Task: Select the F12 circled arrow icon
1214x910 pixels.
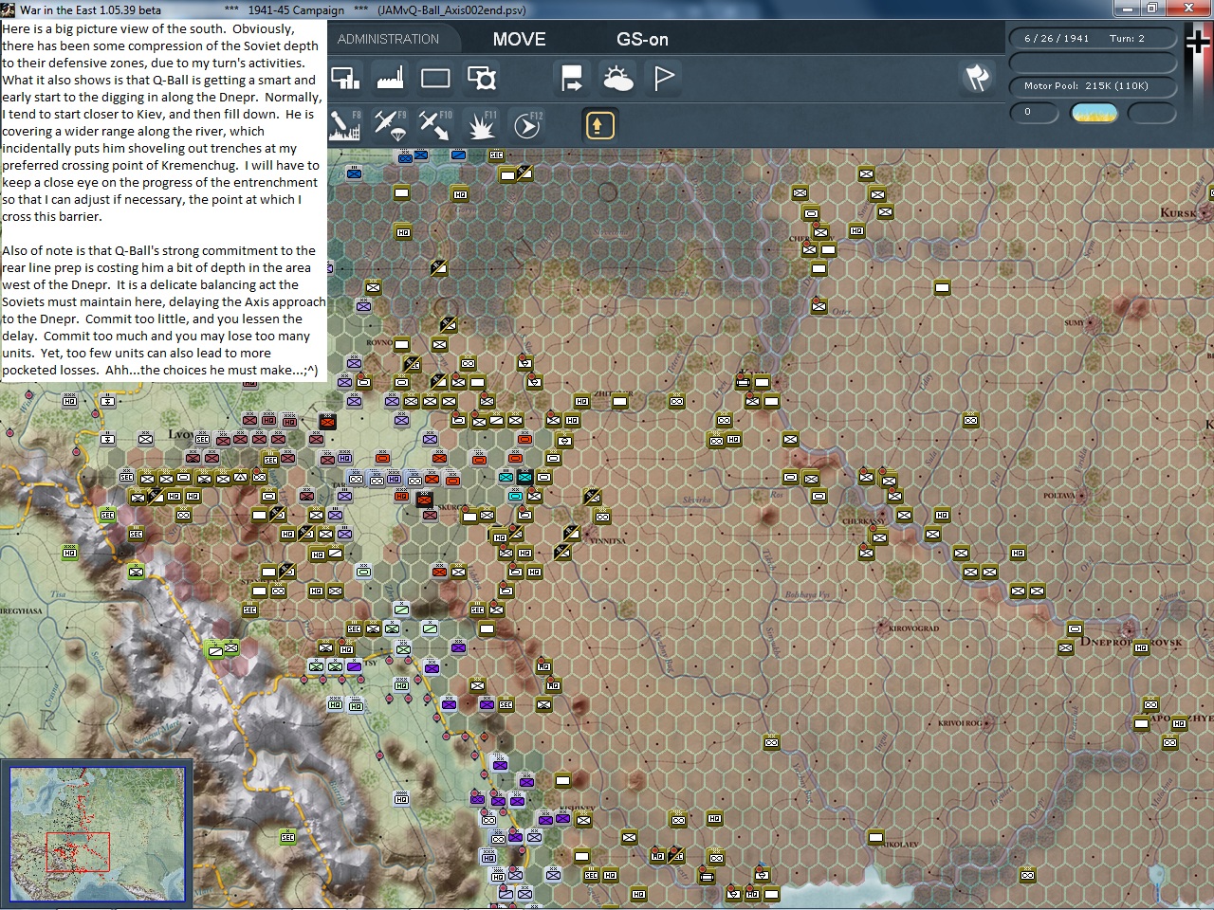Action: point(527,125)
